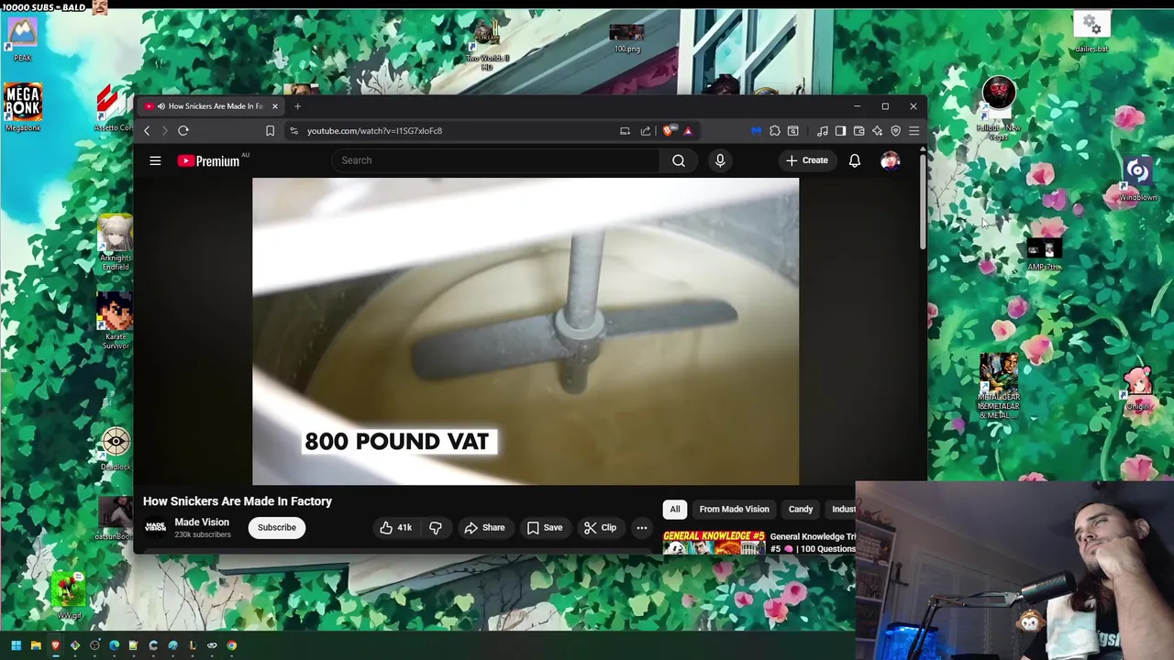The width and height of the screenshot is (1174, 660).
Task: Close the How Snickers Are Made tab
Action: point(274,106)
